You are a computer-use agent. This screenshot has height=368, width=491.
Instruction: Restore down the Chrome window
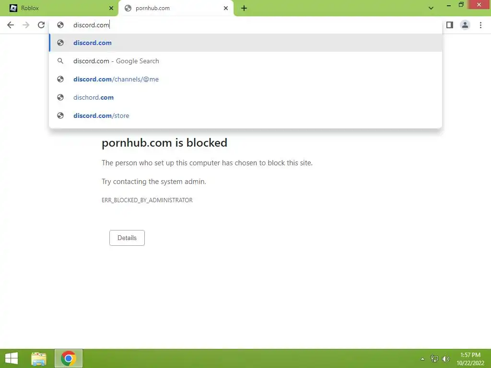pyautogui.click(x=461, y=5)
